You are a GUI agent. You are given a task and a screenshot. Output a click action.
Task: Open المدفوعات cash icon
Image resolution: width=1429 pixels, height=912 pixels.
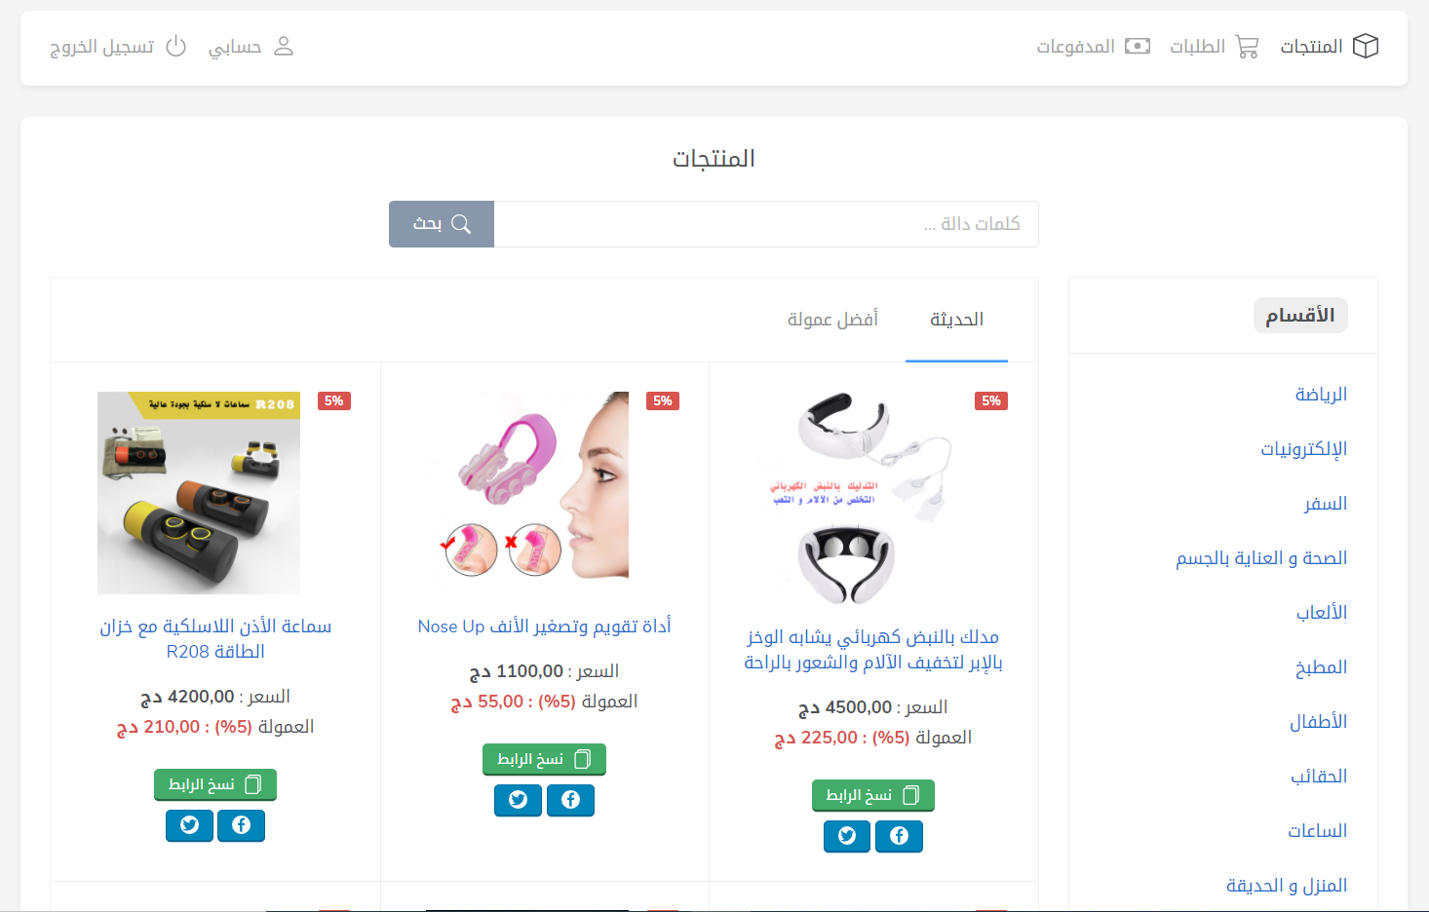1138,46
